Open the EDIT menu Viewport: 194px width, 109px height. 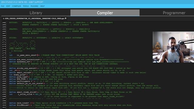tap(8, 6)
